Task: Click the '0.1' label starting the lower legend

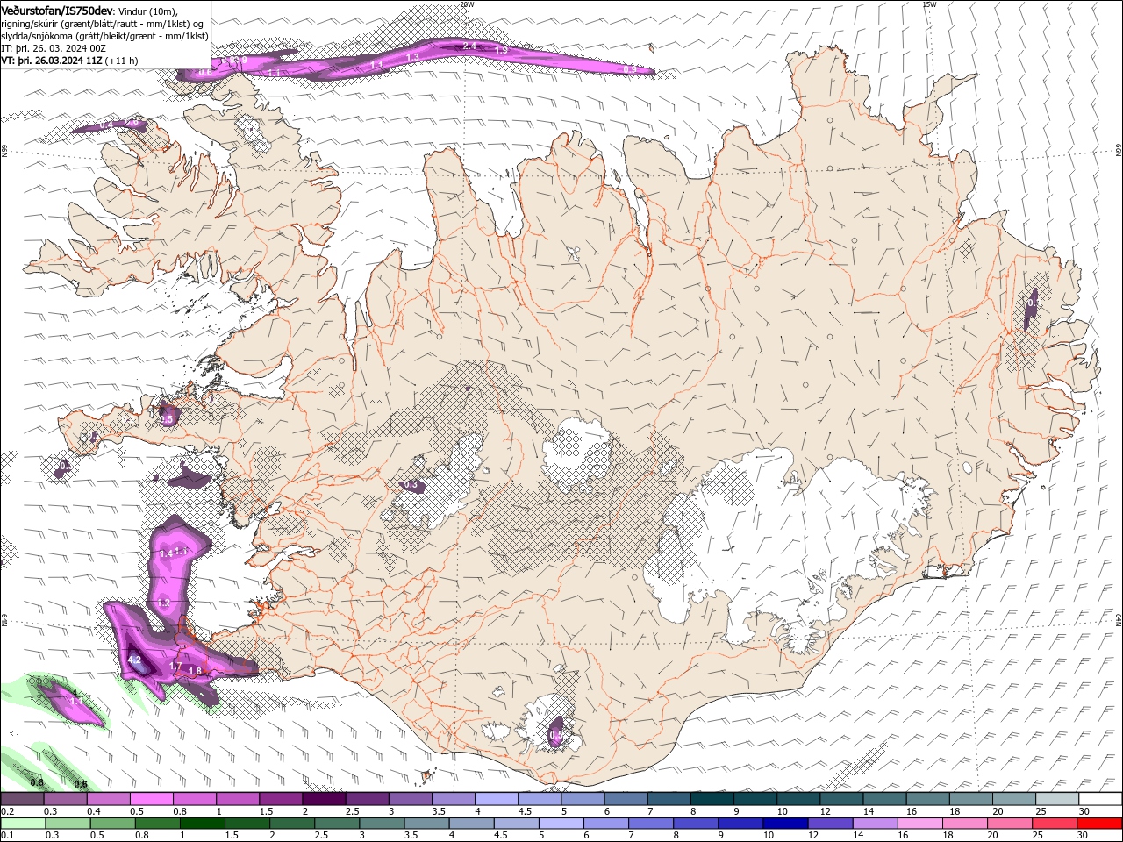Action: (x=7, y=836)
